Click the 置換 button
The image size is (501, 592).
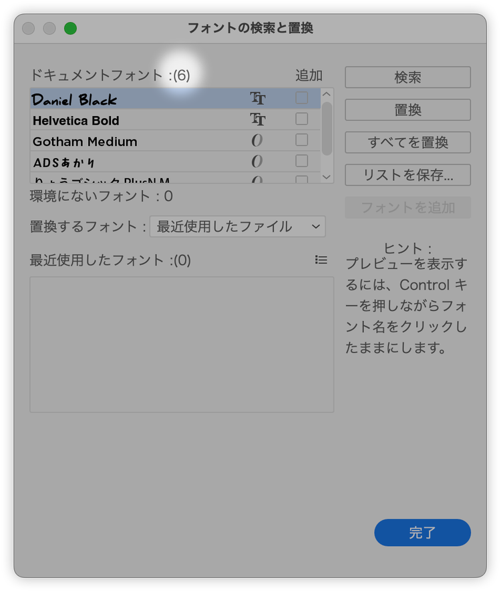(407, 110)
